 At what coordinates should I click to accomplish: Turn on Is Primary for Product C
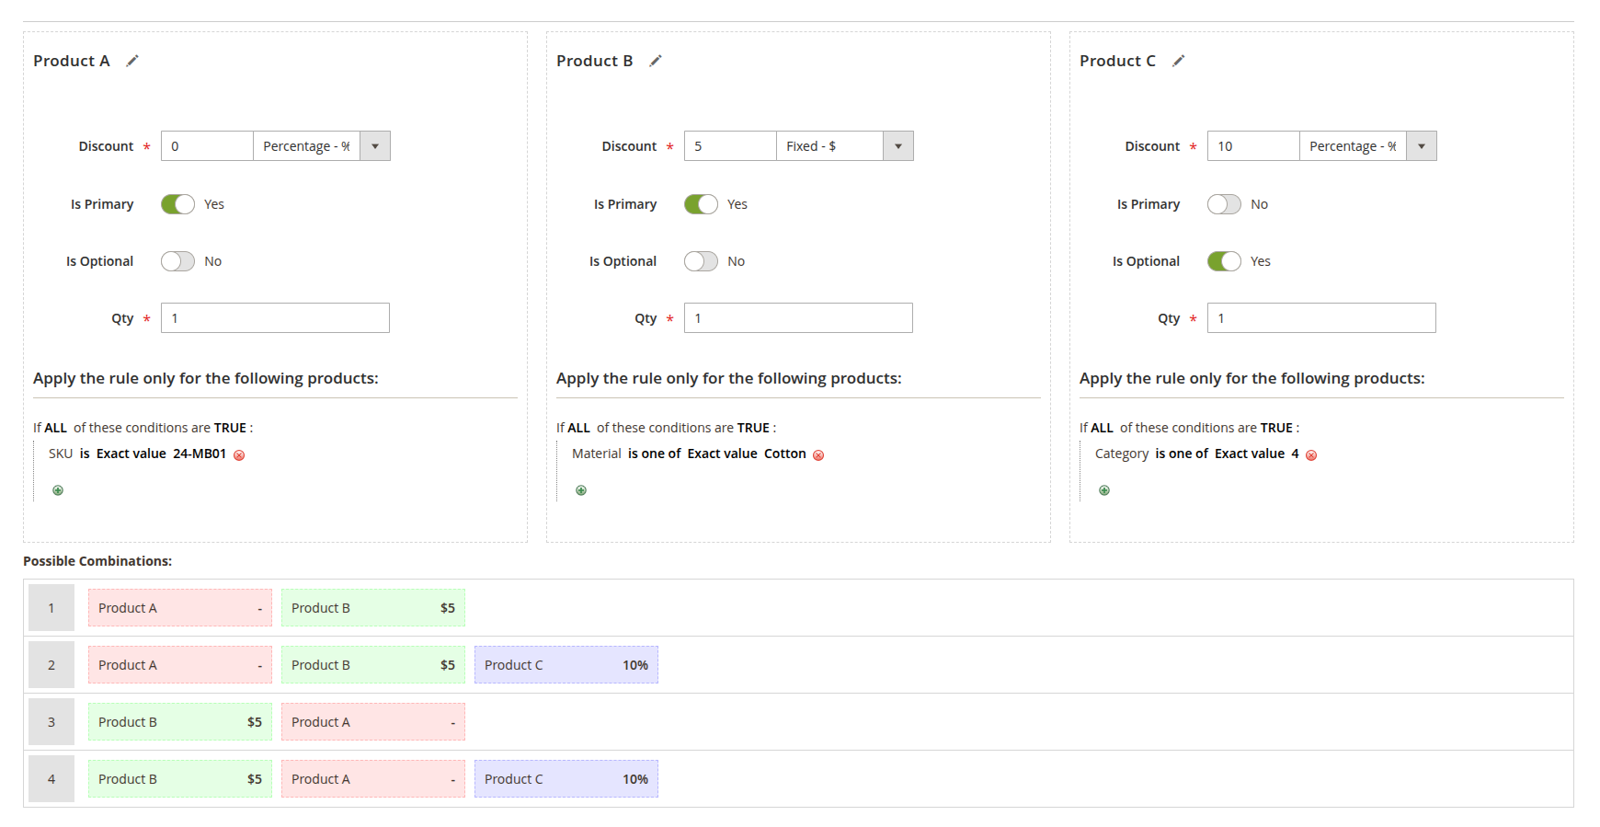point(1224,204)
